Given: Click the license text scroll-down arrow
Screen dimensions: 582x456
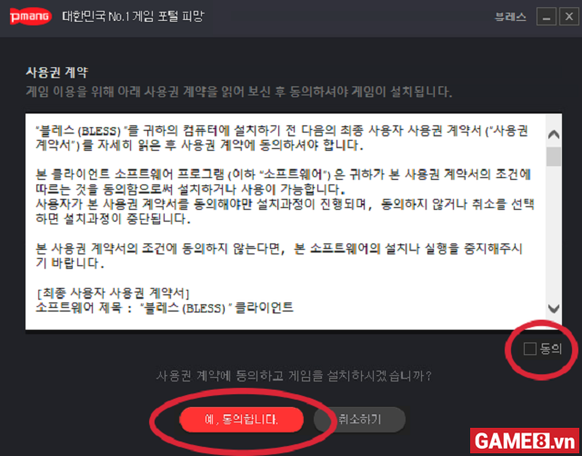Looking at the screenshot, I should click(x=554, y=309).
